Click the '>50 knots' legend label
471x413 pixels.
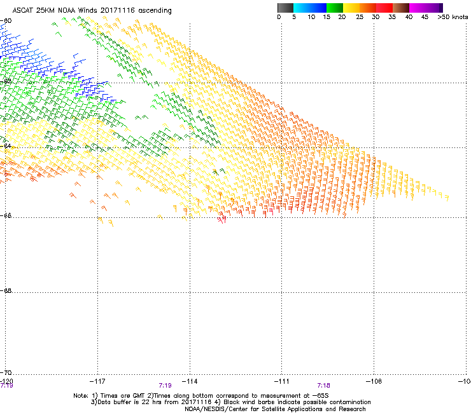pos(453,17)
